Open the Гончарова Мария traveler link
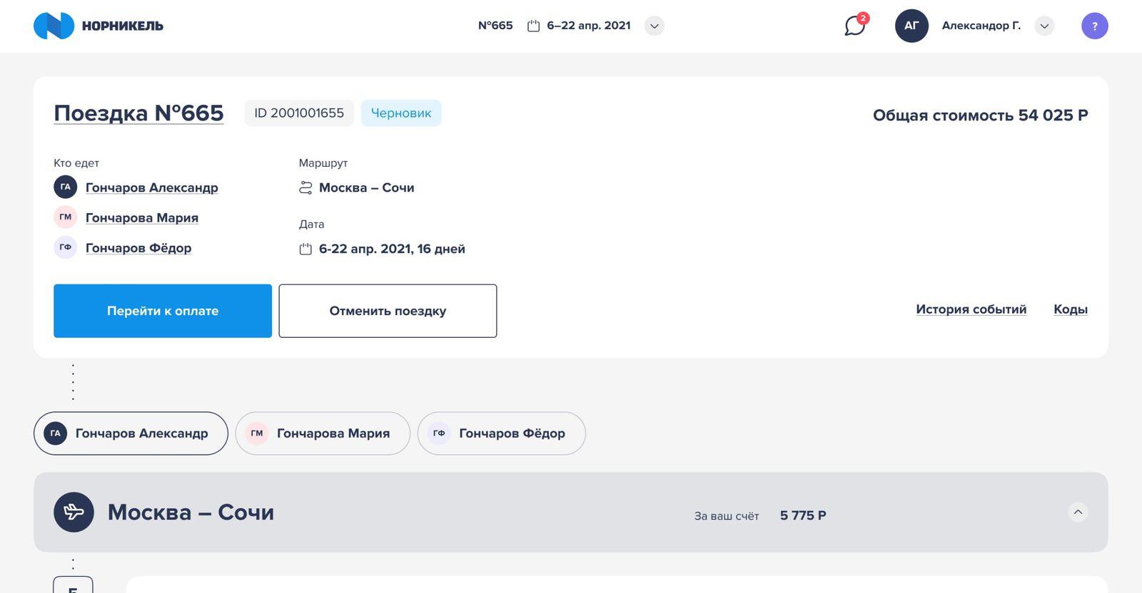Screen dimensions: 1142x593 [141, 217]
